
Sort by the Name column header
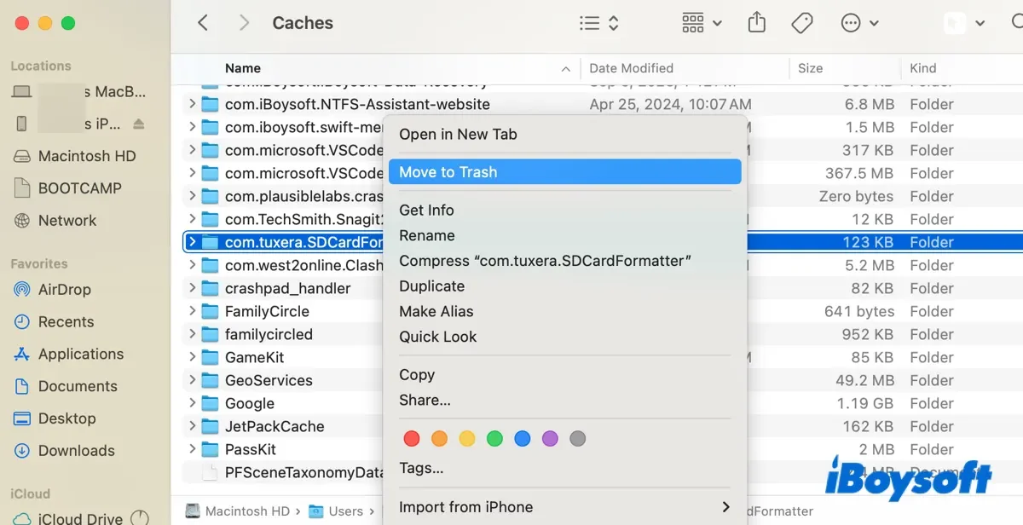(x=242, y=68)
